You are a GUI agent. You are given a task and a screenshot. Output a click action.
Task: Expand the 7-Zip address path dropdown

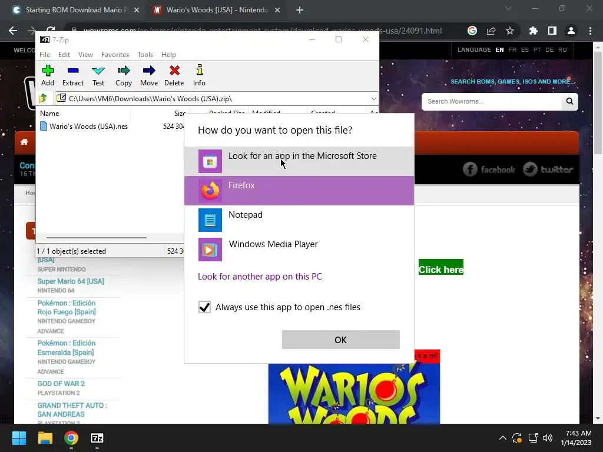[x=373, y=99]
